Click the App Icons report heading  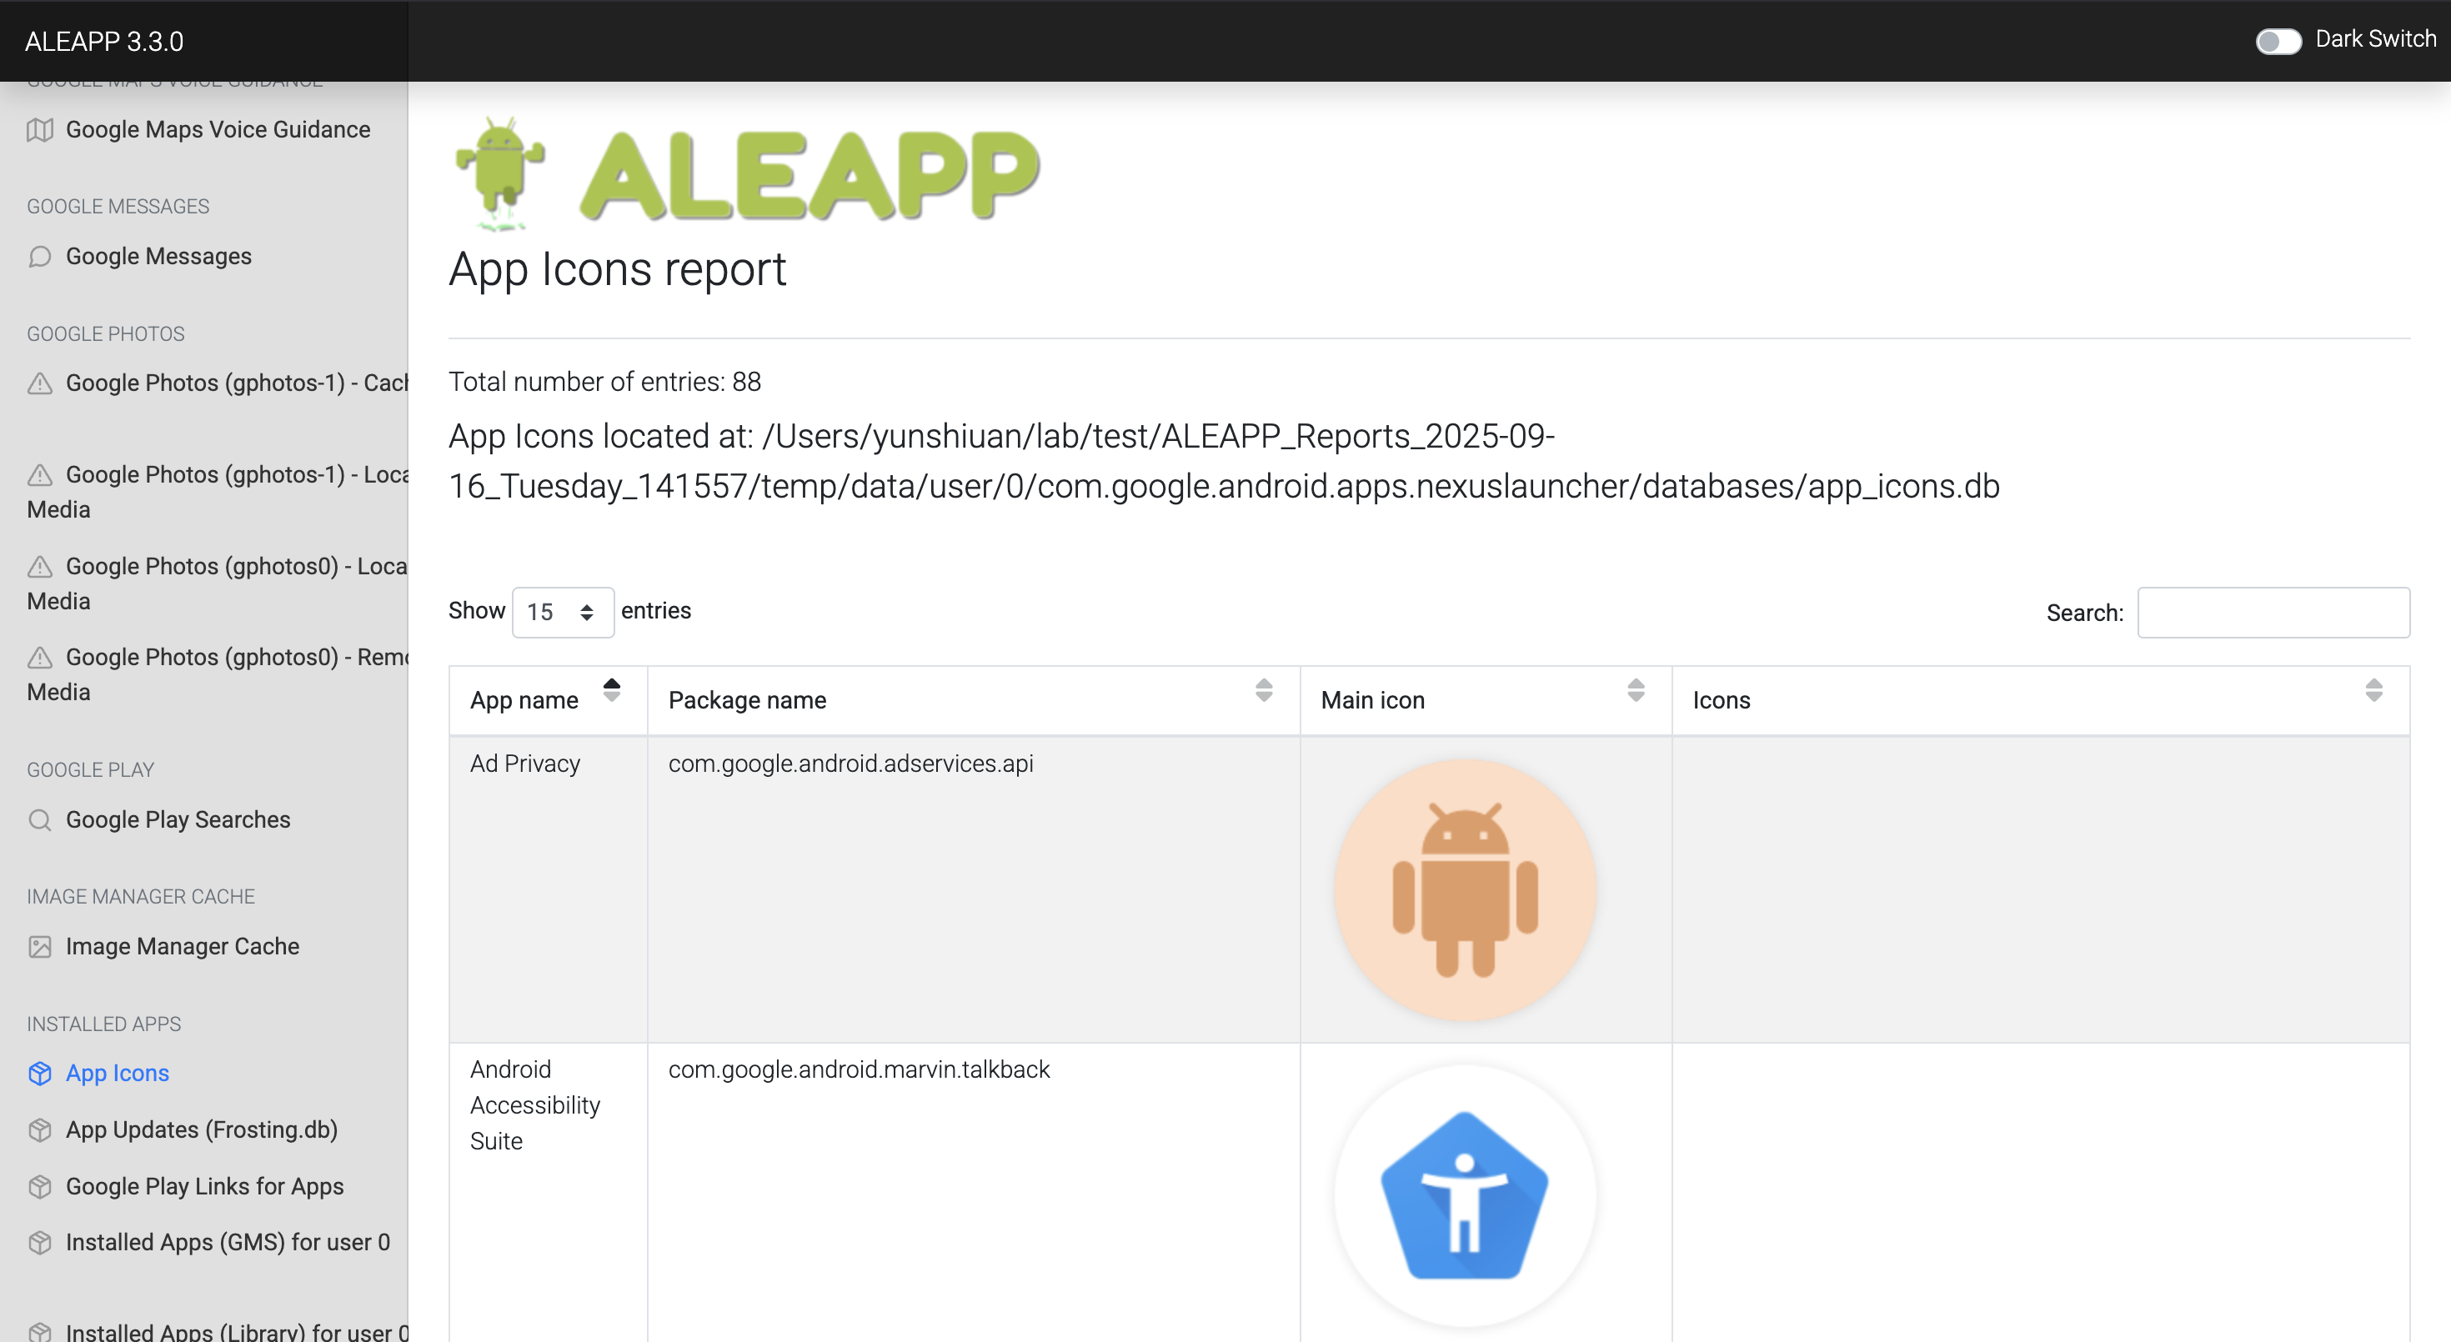coord(618,268)
